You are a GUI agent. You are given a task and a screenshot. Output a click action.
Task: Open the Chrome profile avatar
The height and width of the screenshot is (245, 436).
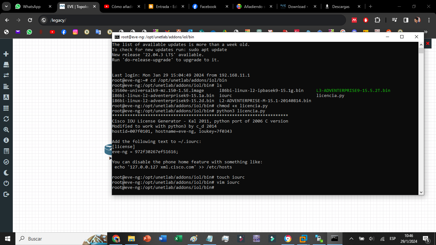coord(417,20)
